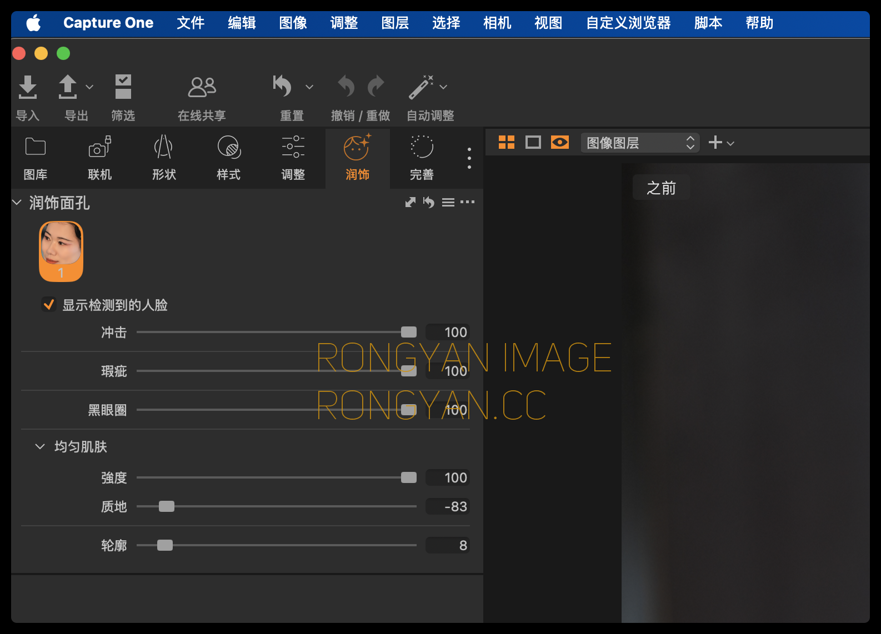Open the 编辑 menu

click(242, 23)
